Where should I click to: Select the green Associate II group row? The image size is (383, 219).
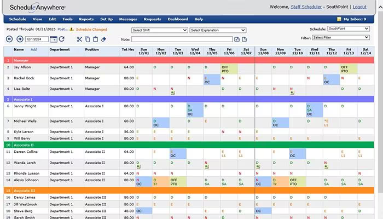point(189,145)
